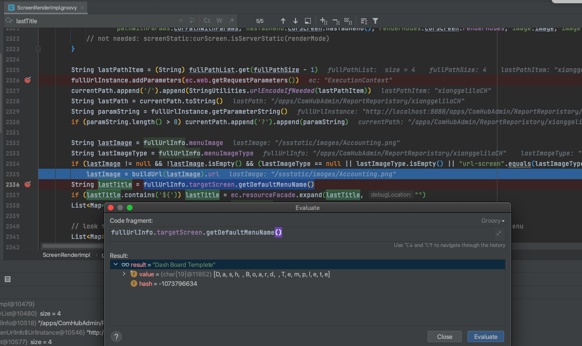Viewport: 582px width, 346px height.
Task: Click the field icon beside hash
Action: click(x=134, y=283)
